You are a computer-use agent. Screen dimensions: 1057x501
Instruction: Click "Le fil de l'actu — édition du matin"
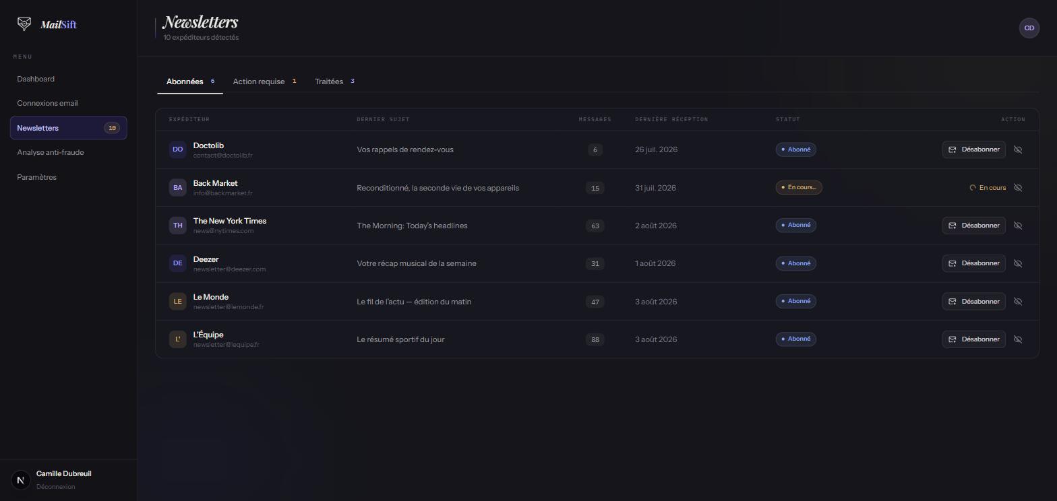click(x=414, y=302)
